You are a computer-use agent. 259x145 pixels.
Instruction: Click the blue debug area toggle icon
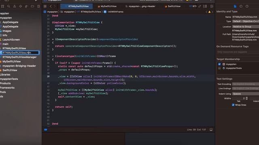(x=46, y=130)
